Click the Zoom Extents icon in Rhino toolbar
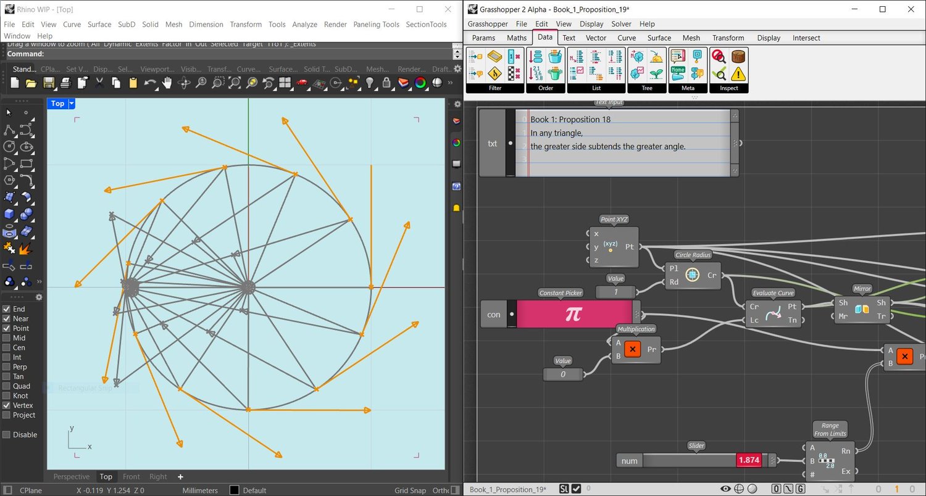The height and width of the screenshot is (496, 926). tap(235, 83)
